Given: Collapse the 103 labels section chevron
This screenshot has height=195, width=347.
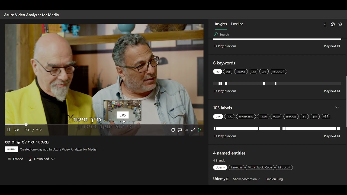Looking at the screenshot, I should pyautogui.click(x=337, y=108).
